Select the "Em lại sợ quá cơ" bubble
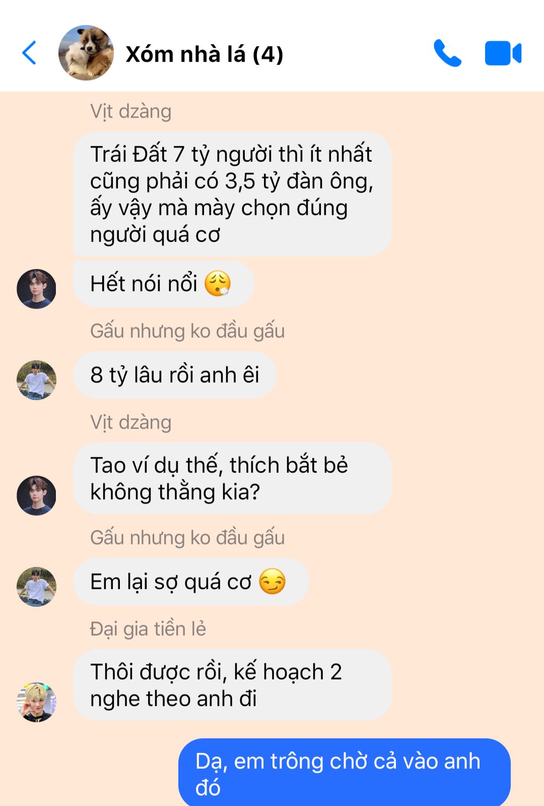The image size is (544, 806). click(x=191, y=582)
